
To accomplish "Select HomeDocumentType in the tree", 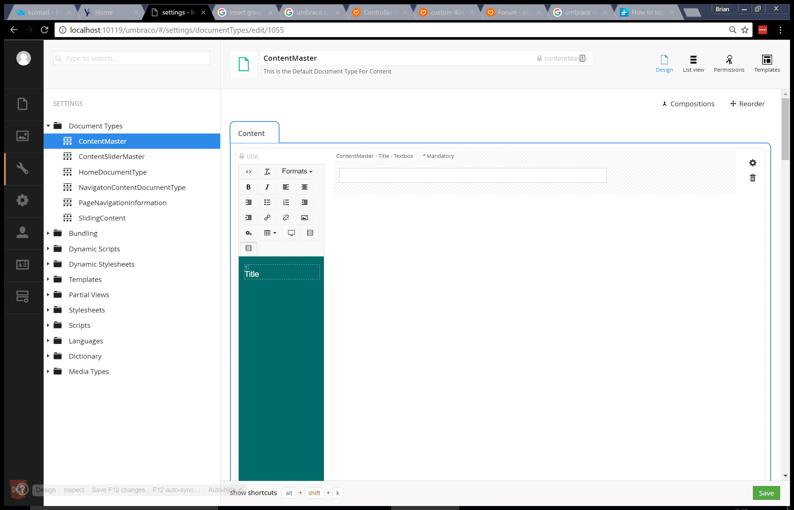I will pos(112,172).
